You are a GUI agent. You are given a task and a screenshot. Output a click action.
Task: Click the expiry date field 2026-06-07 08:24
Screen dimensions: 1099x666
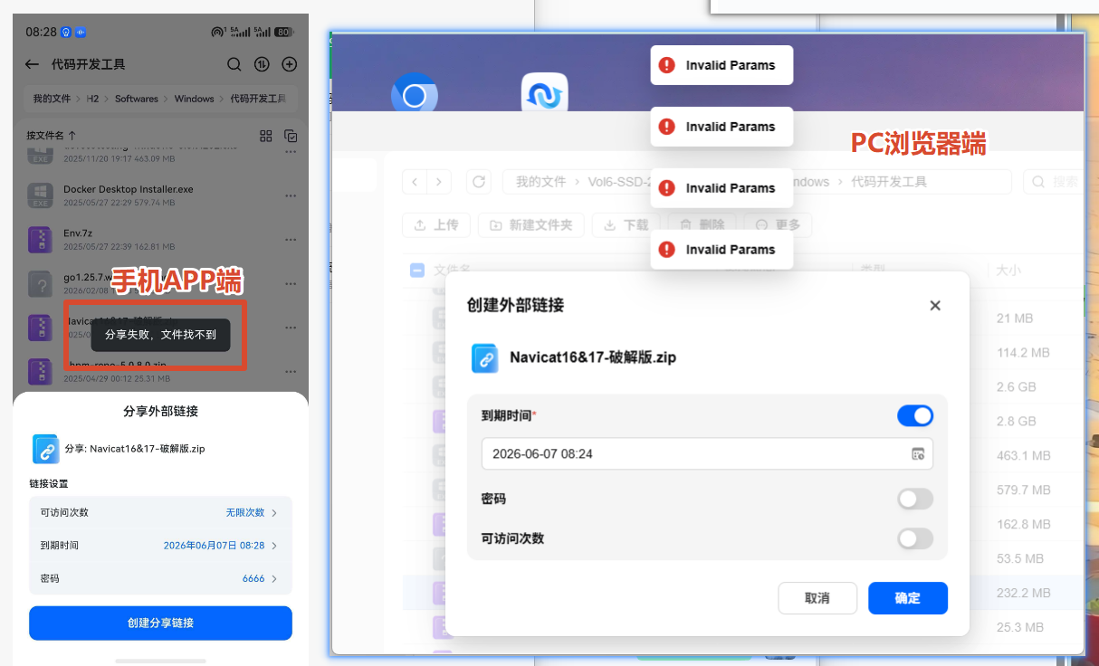[x=707, y=453]
